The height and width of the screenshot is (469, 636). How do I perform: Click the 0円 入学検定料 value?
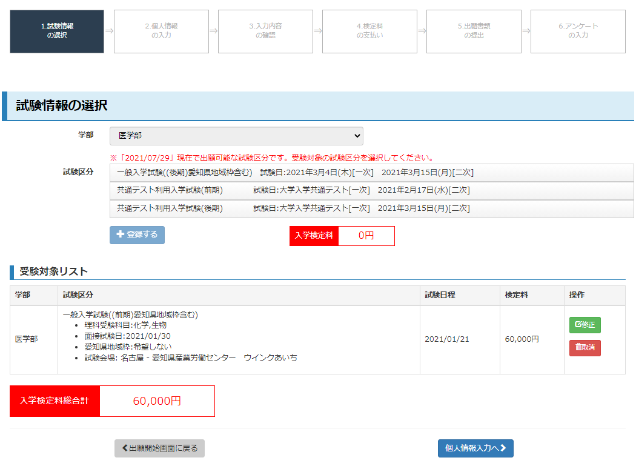coord(366,236)
